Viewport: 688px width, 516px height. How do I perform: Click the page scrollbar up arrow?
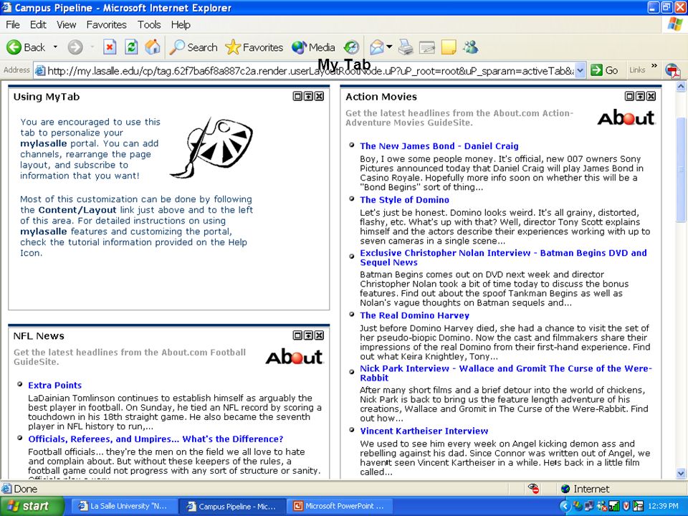coord(681,87)
